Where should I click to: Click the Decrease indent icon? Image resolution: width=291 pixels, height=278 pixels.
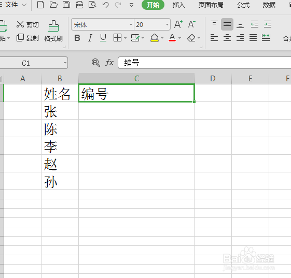tap(255, 24)
